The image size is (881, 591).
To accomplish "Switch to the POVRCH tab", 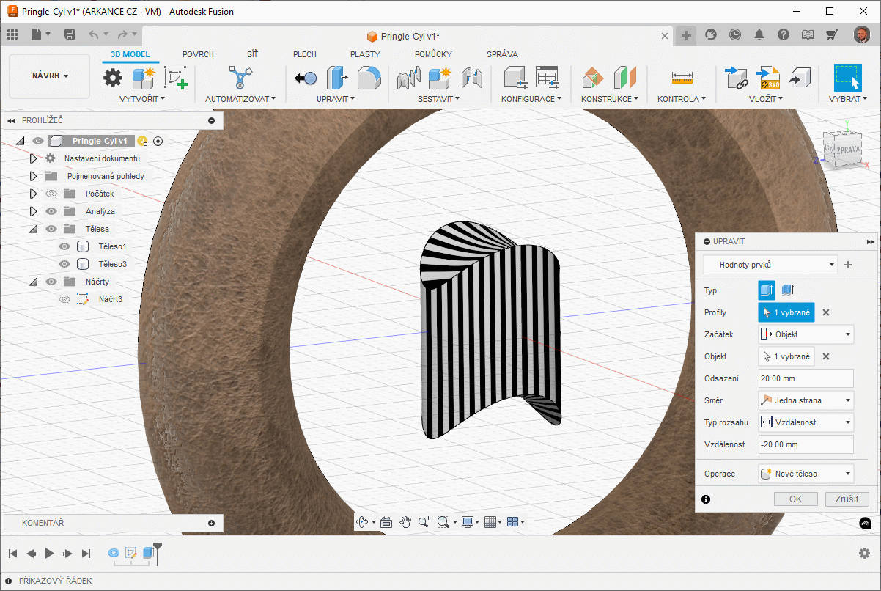I will 198,54.
